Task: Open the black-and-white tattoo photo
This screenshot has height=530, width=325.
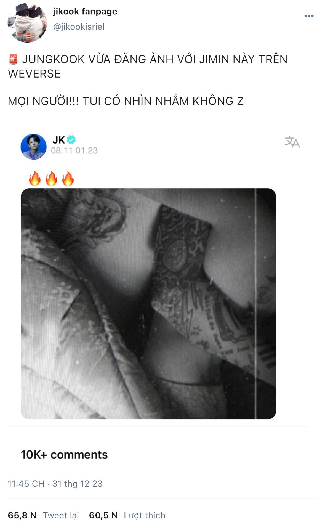Action: pyautogui.click(x=148, y=304)
